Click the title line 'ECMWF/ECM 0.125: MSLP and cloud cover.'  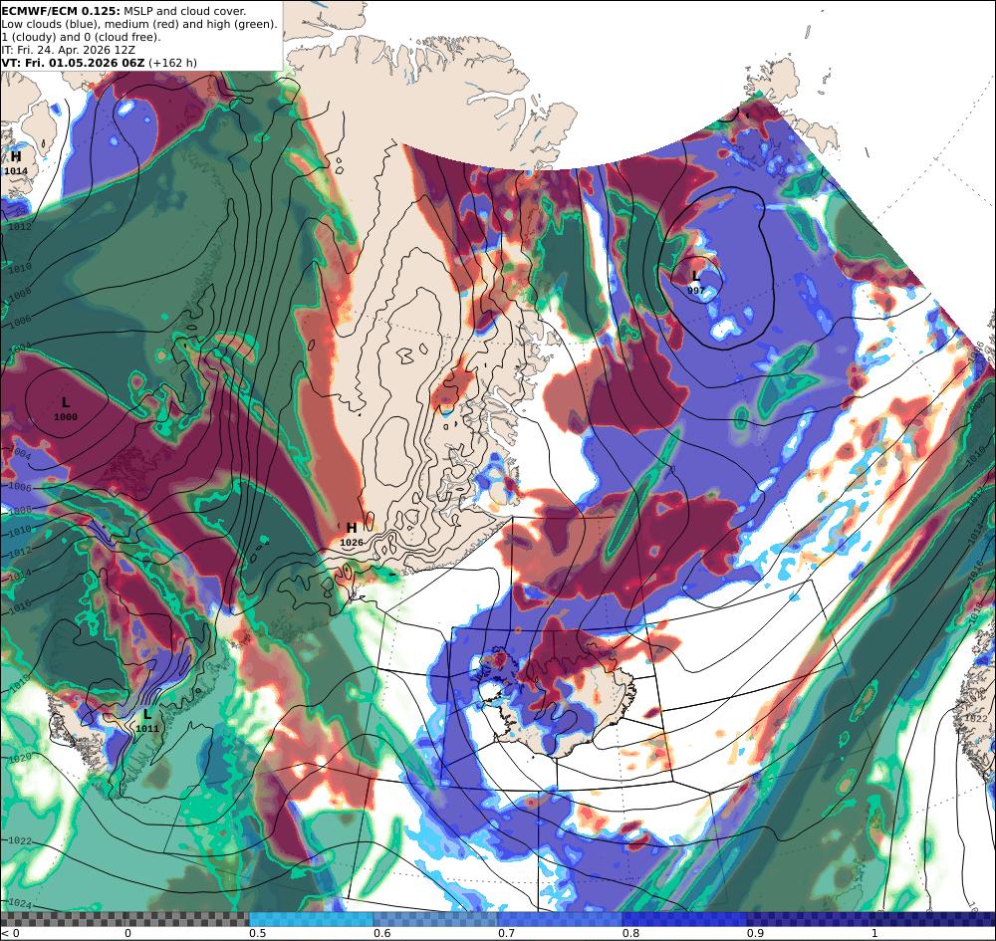pos(124,11)
